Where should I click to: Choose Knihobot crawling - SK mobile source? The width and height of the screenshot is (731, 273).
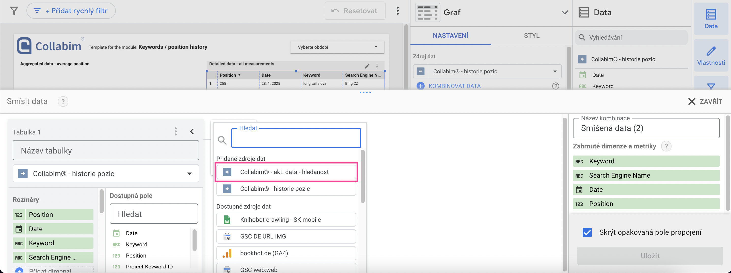coord(286,220)
